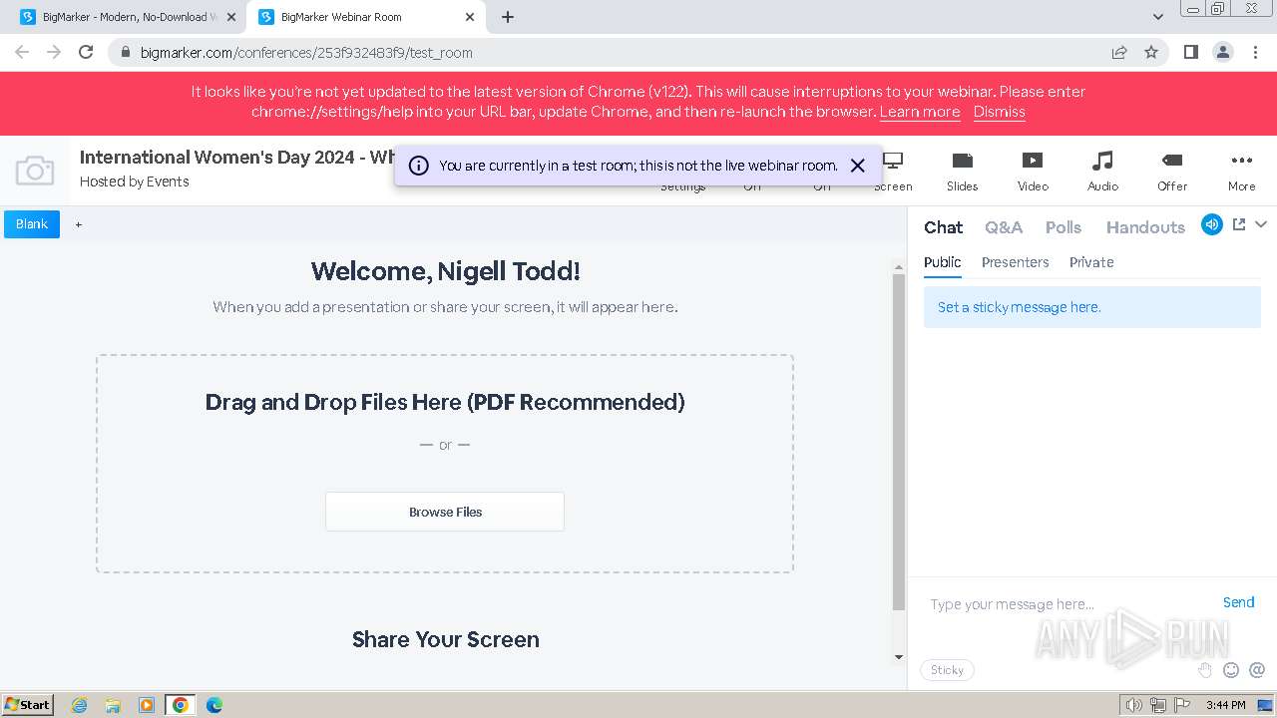
Task: Click the info icon in notification
Action: (419, 166)
